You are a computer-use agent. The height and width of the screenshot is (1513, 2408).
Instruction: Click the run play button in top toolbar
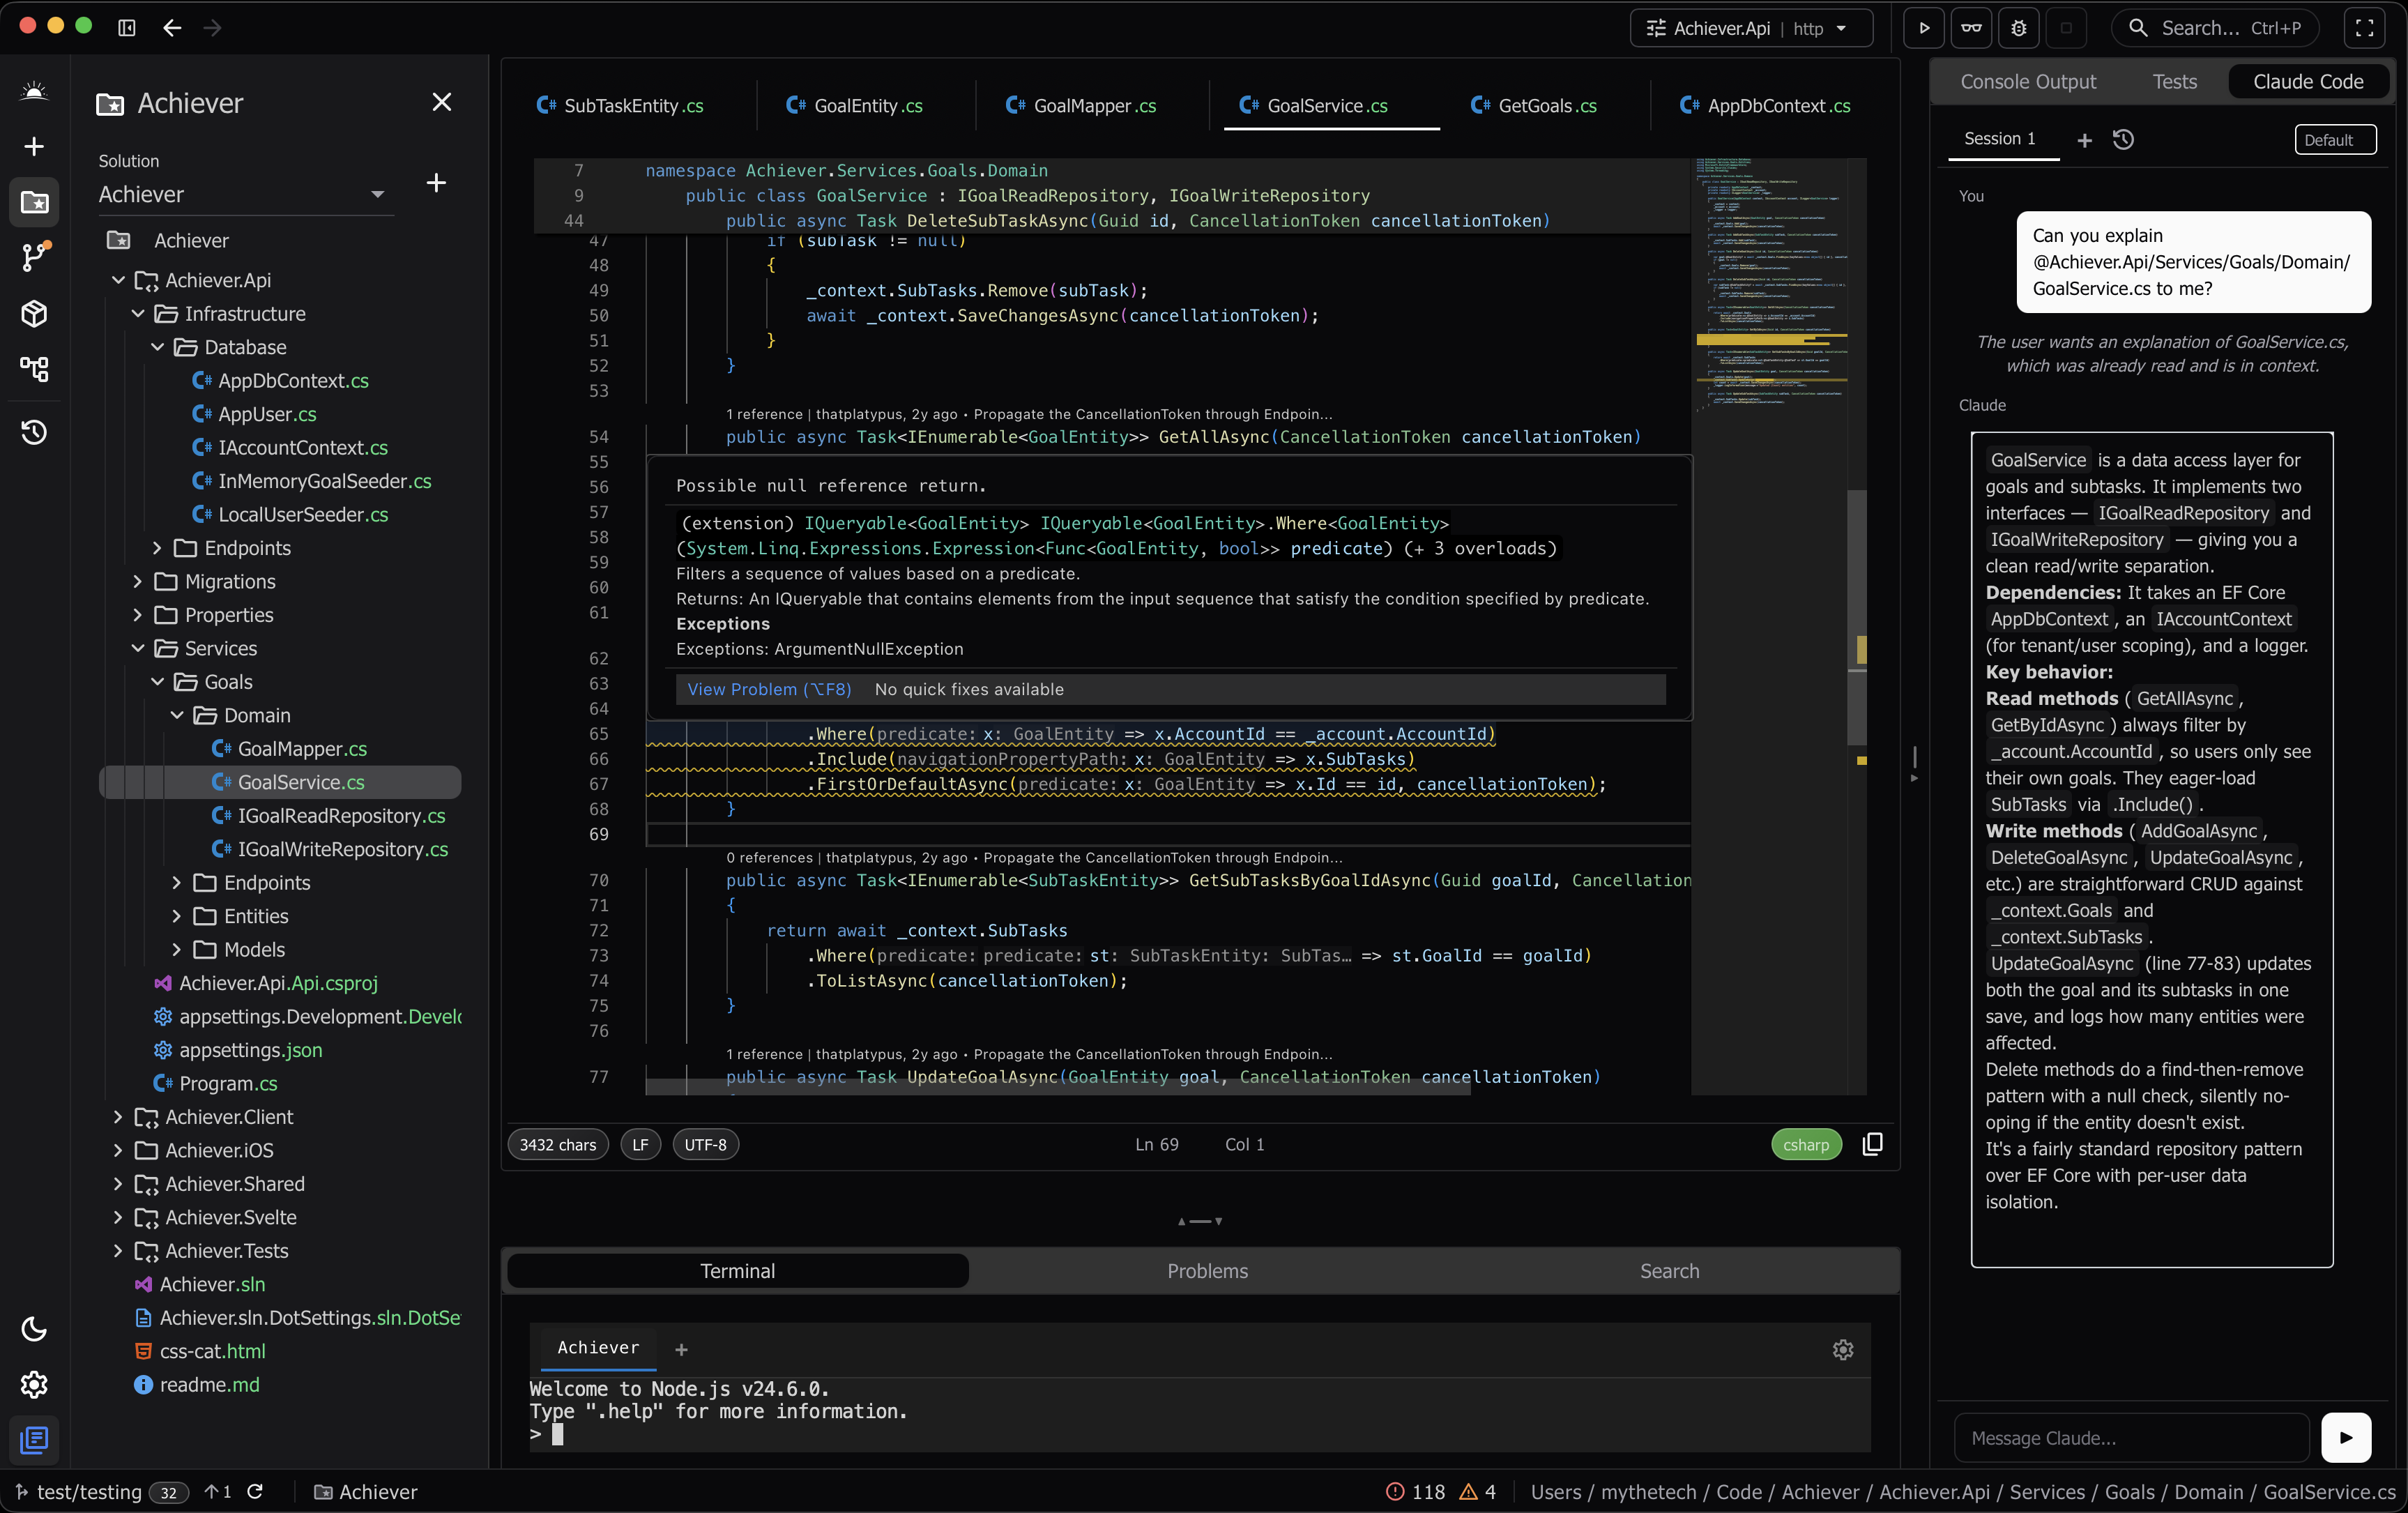[1923, 28]
